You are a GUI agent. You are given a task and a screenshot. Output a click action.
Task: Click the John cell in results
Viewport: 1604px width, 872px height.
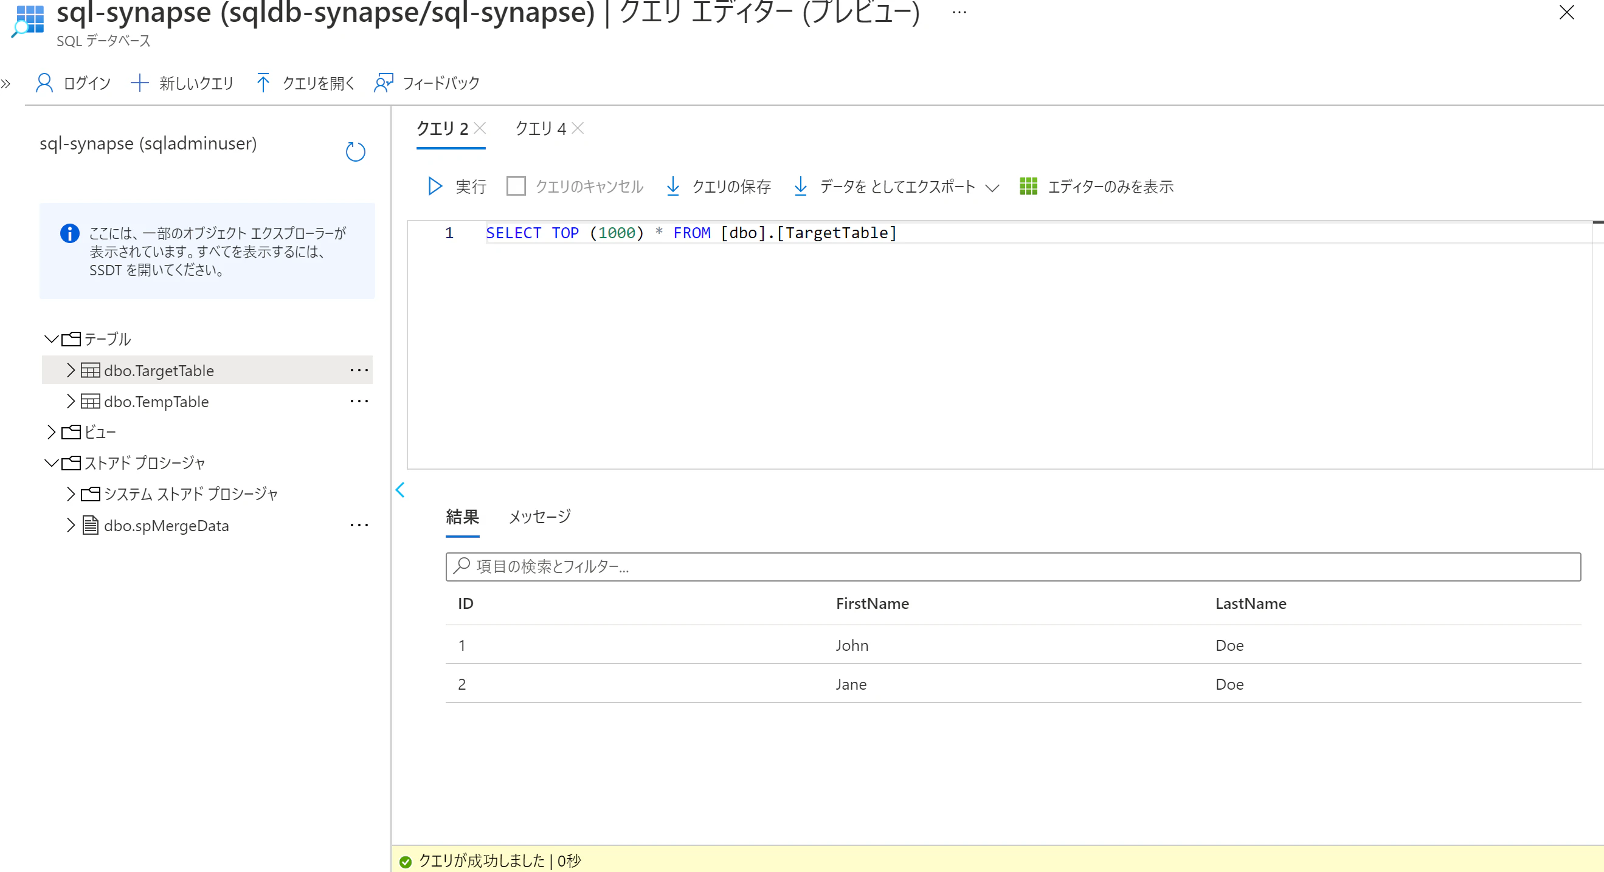(x=852, y=645)
